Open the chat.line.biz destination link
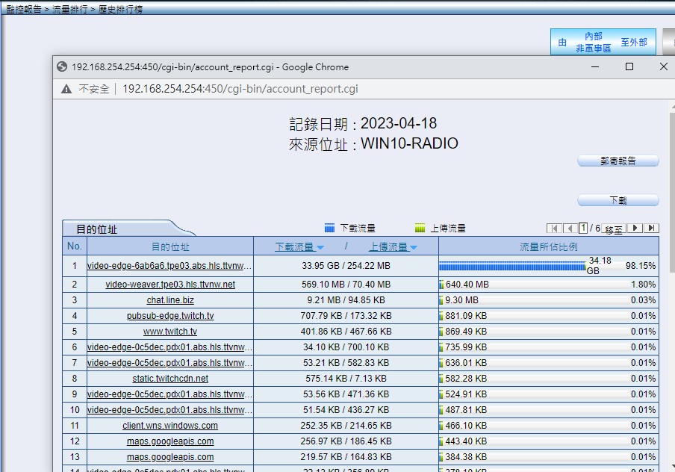 click(x=170, y=300)
